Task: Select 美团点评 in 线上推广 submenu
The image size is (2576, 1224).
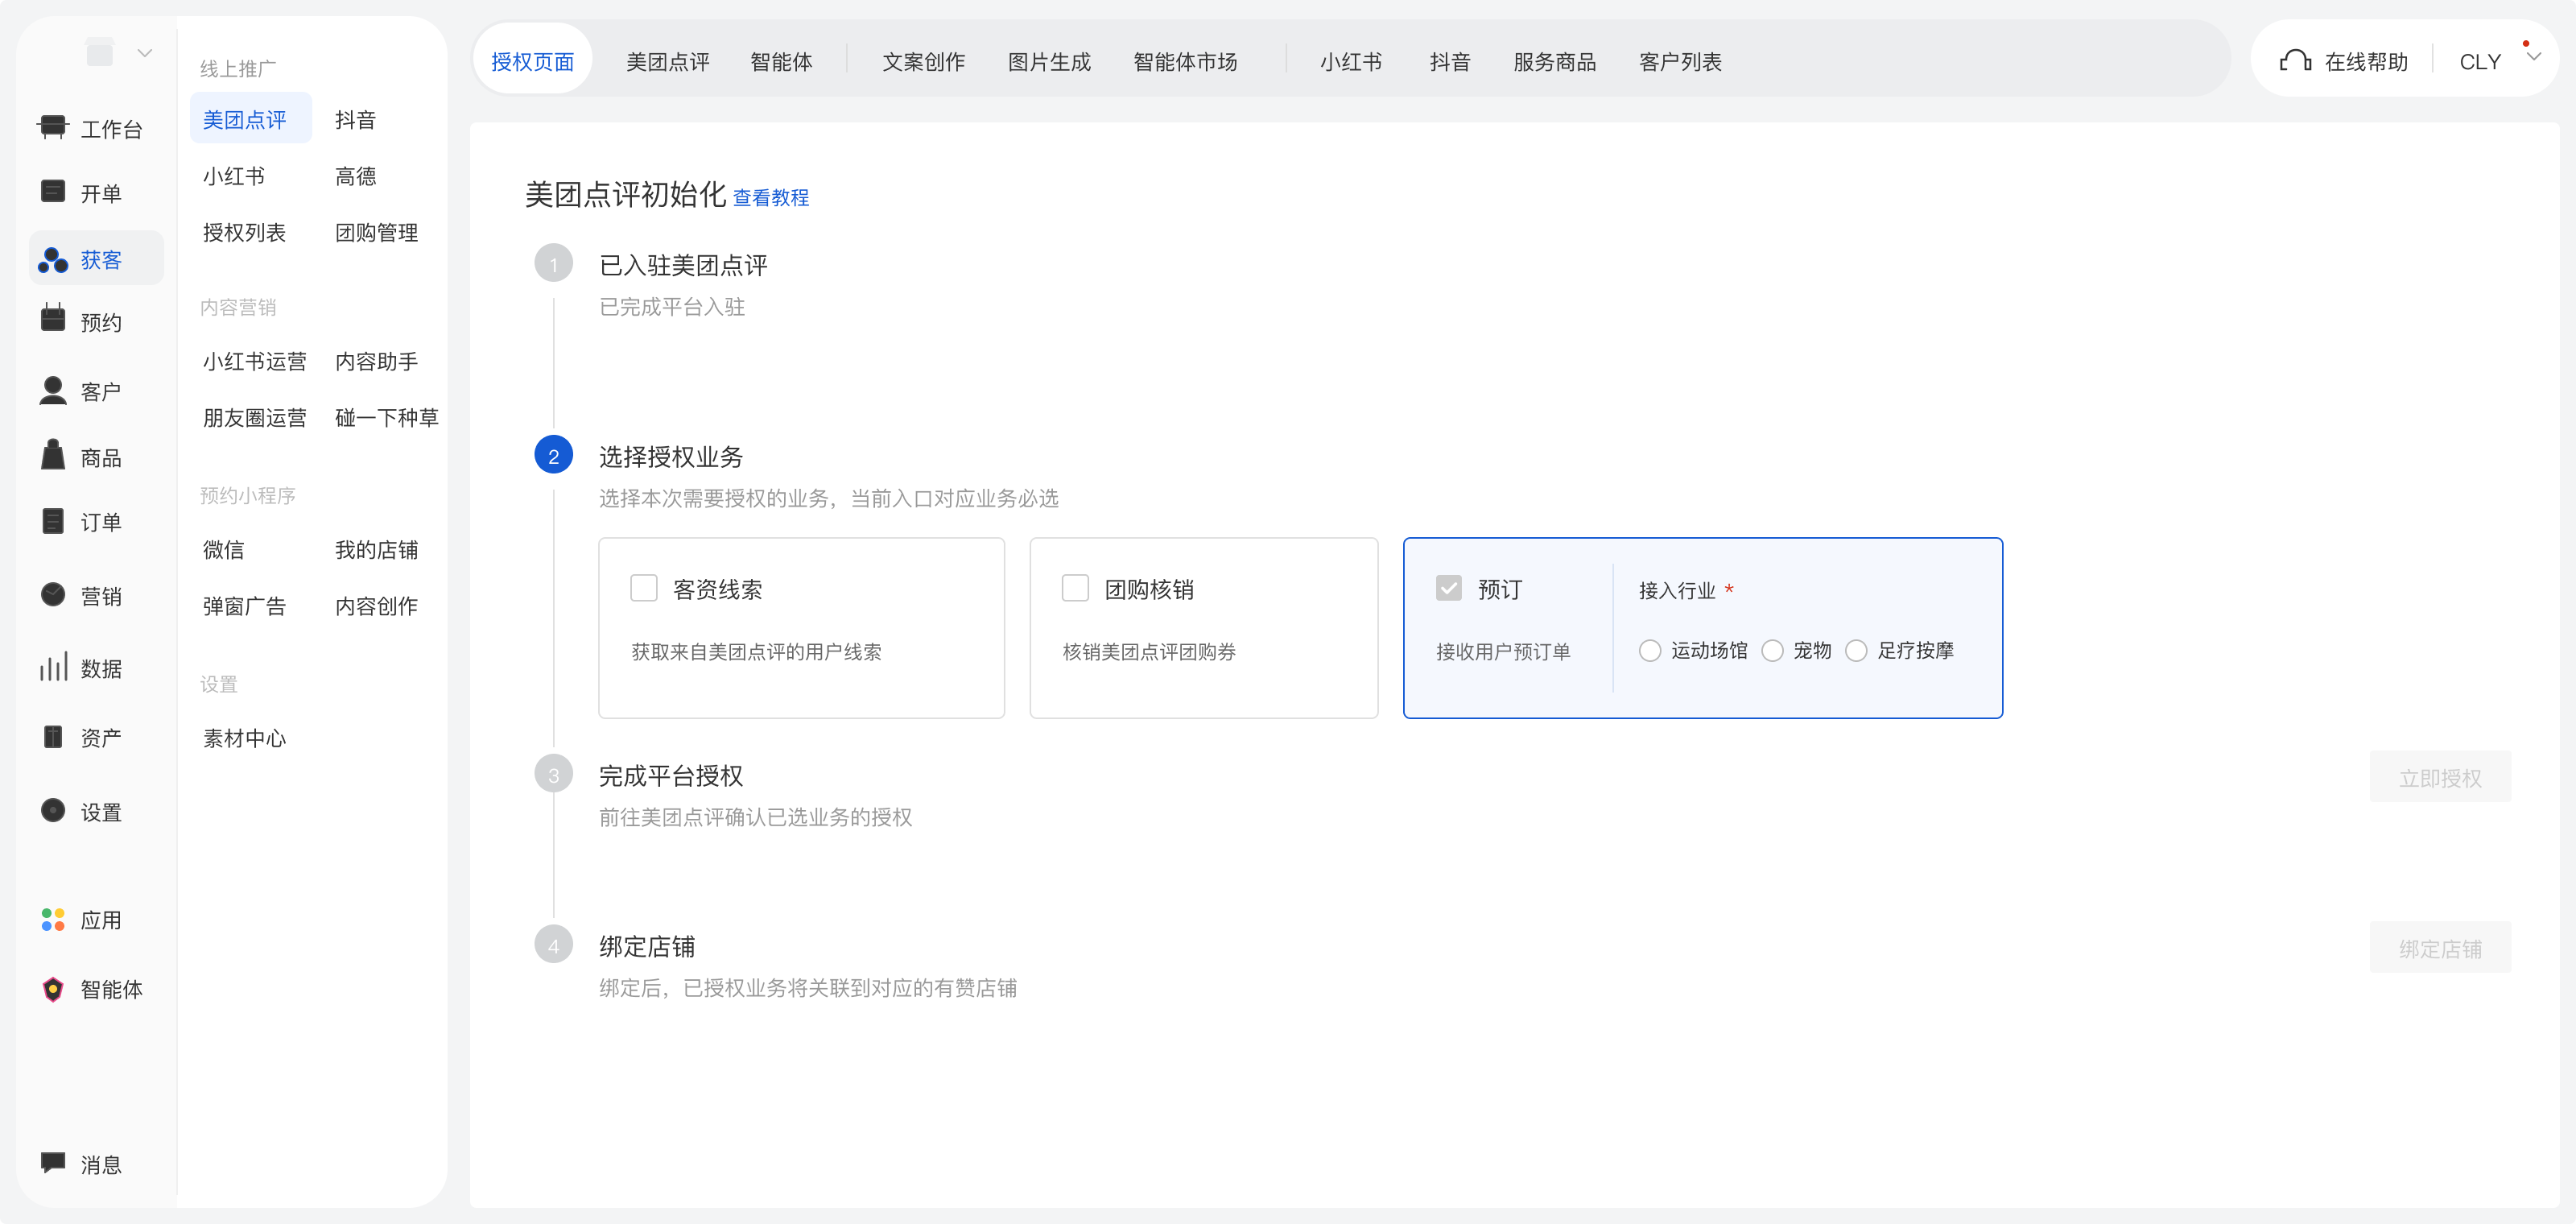Action: click(250, 119)
